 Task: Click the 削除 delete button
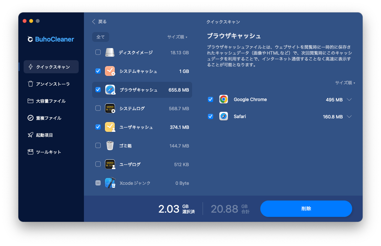point(306,208)
